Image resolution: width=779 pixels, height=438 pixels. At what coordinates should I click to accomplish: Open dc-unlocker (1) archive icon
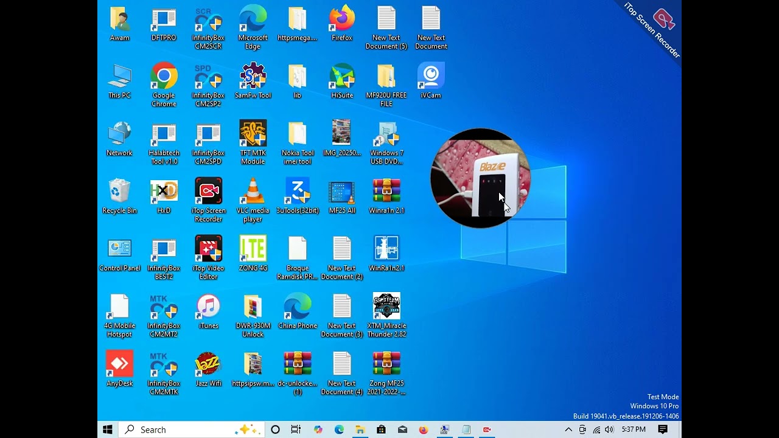click(x=298, y=374)
